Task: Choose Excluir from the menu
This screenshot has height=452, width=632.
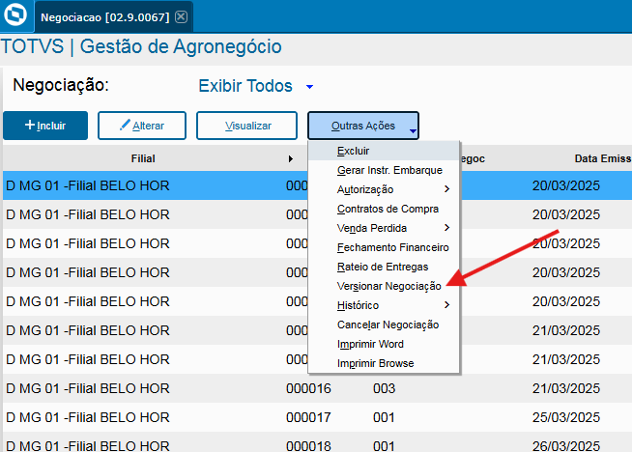Action: pos(384,151)
